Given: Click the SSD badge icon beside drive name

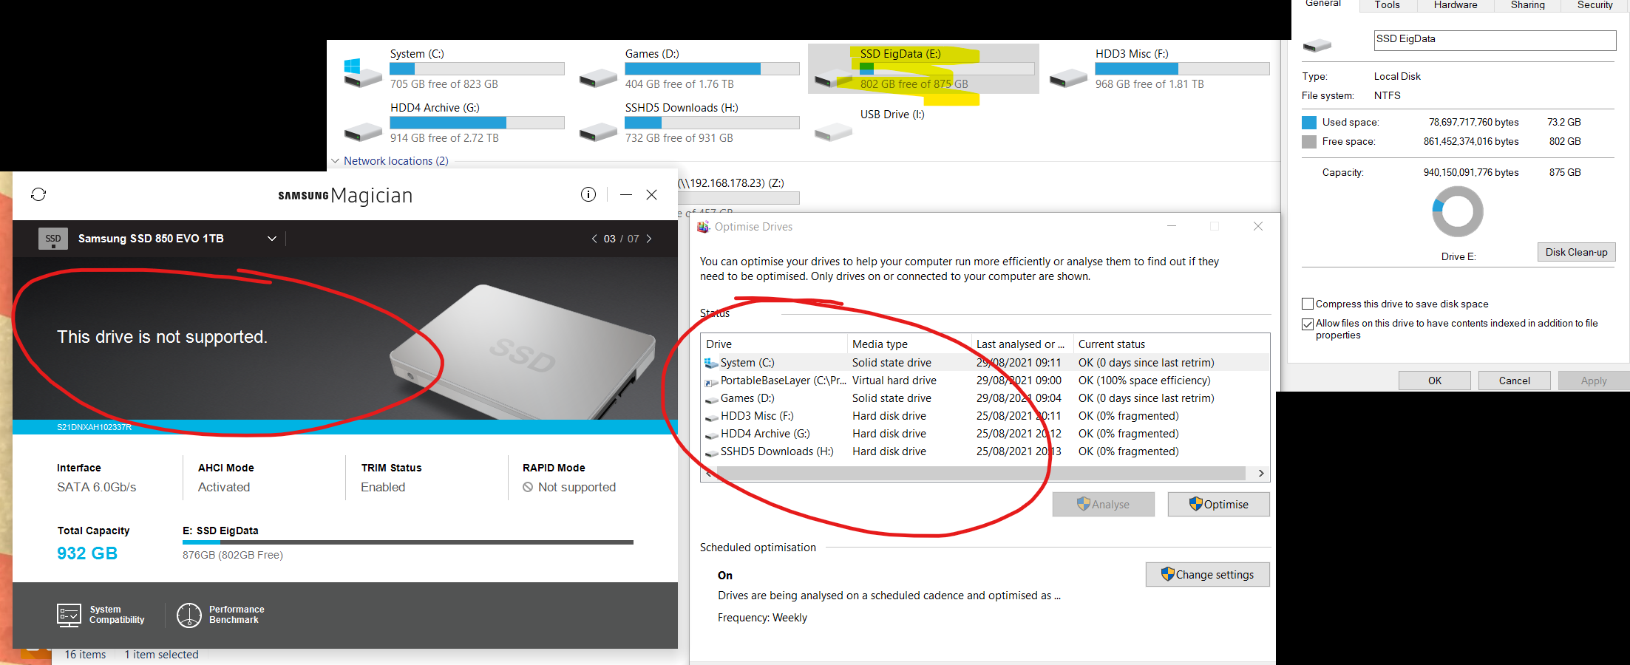Looking at the screenshot, I should (53, 239).
